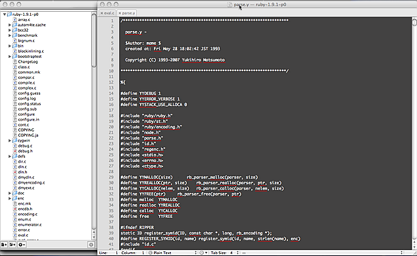Select config.sub in the file tree
Screen dimensions: 417x256
point(28,109)
